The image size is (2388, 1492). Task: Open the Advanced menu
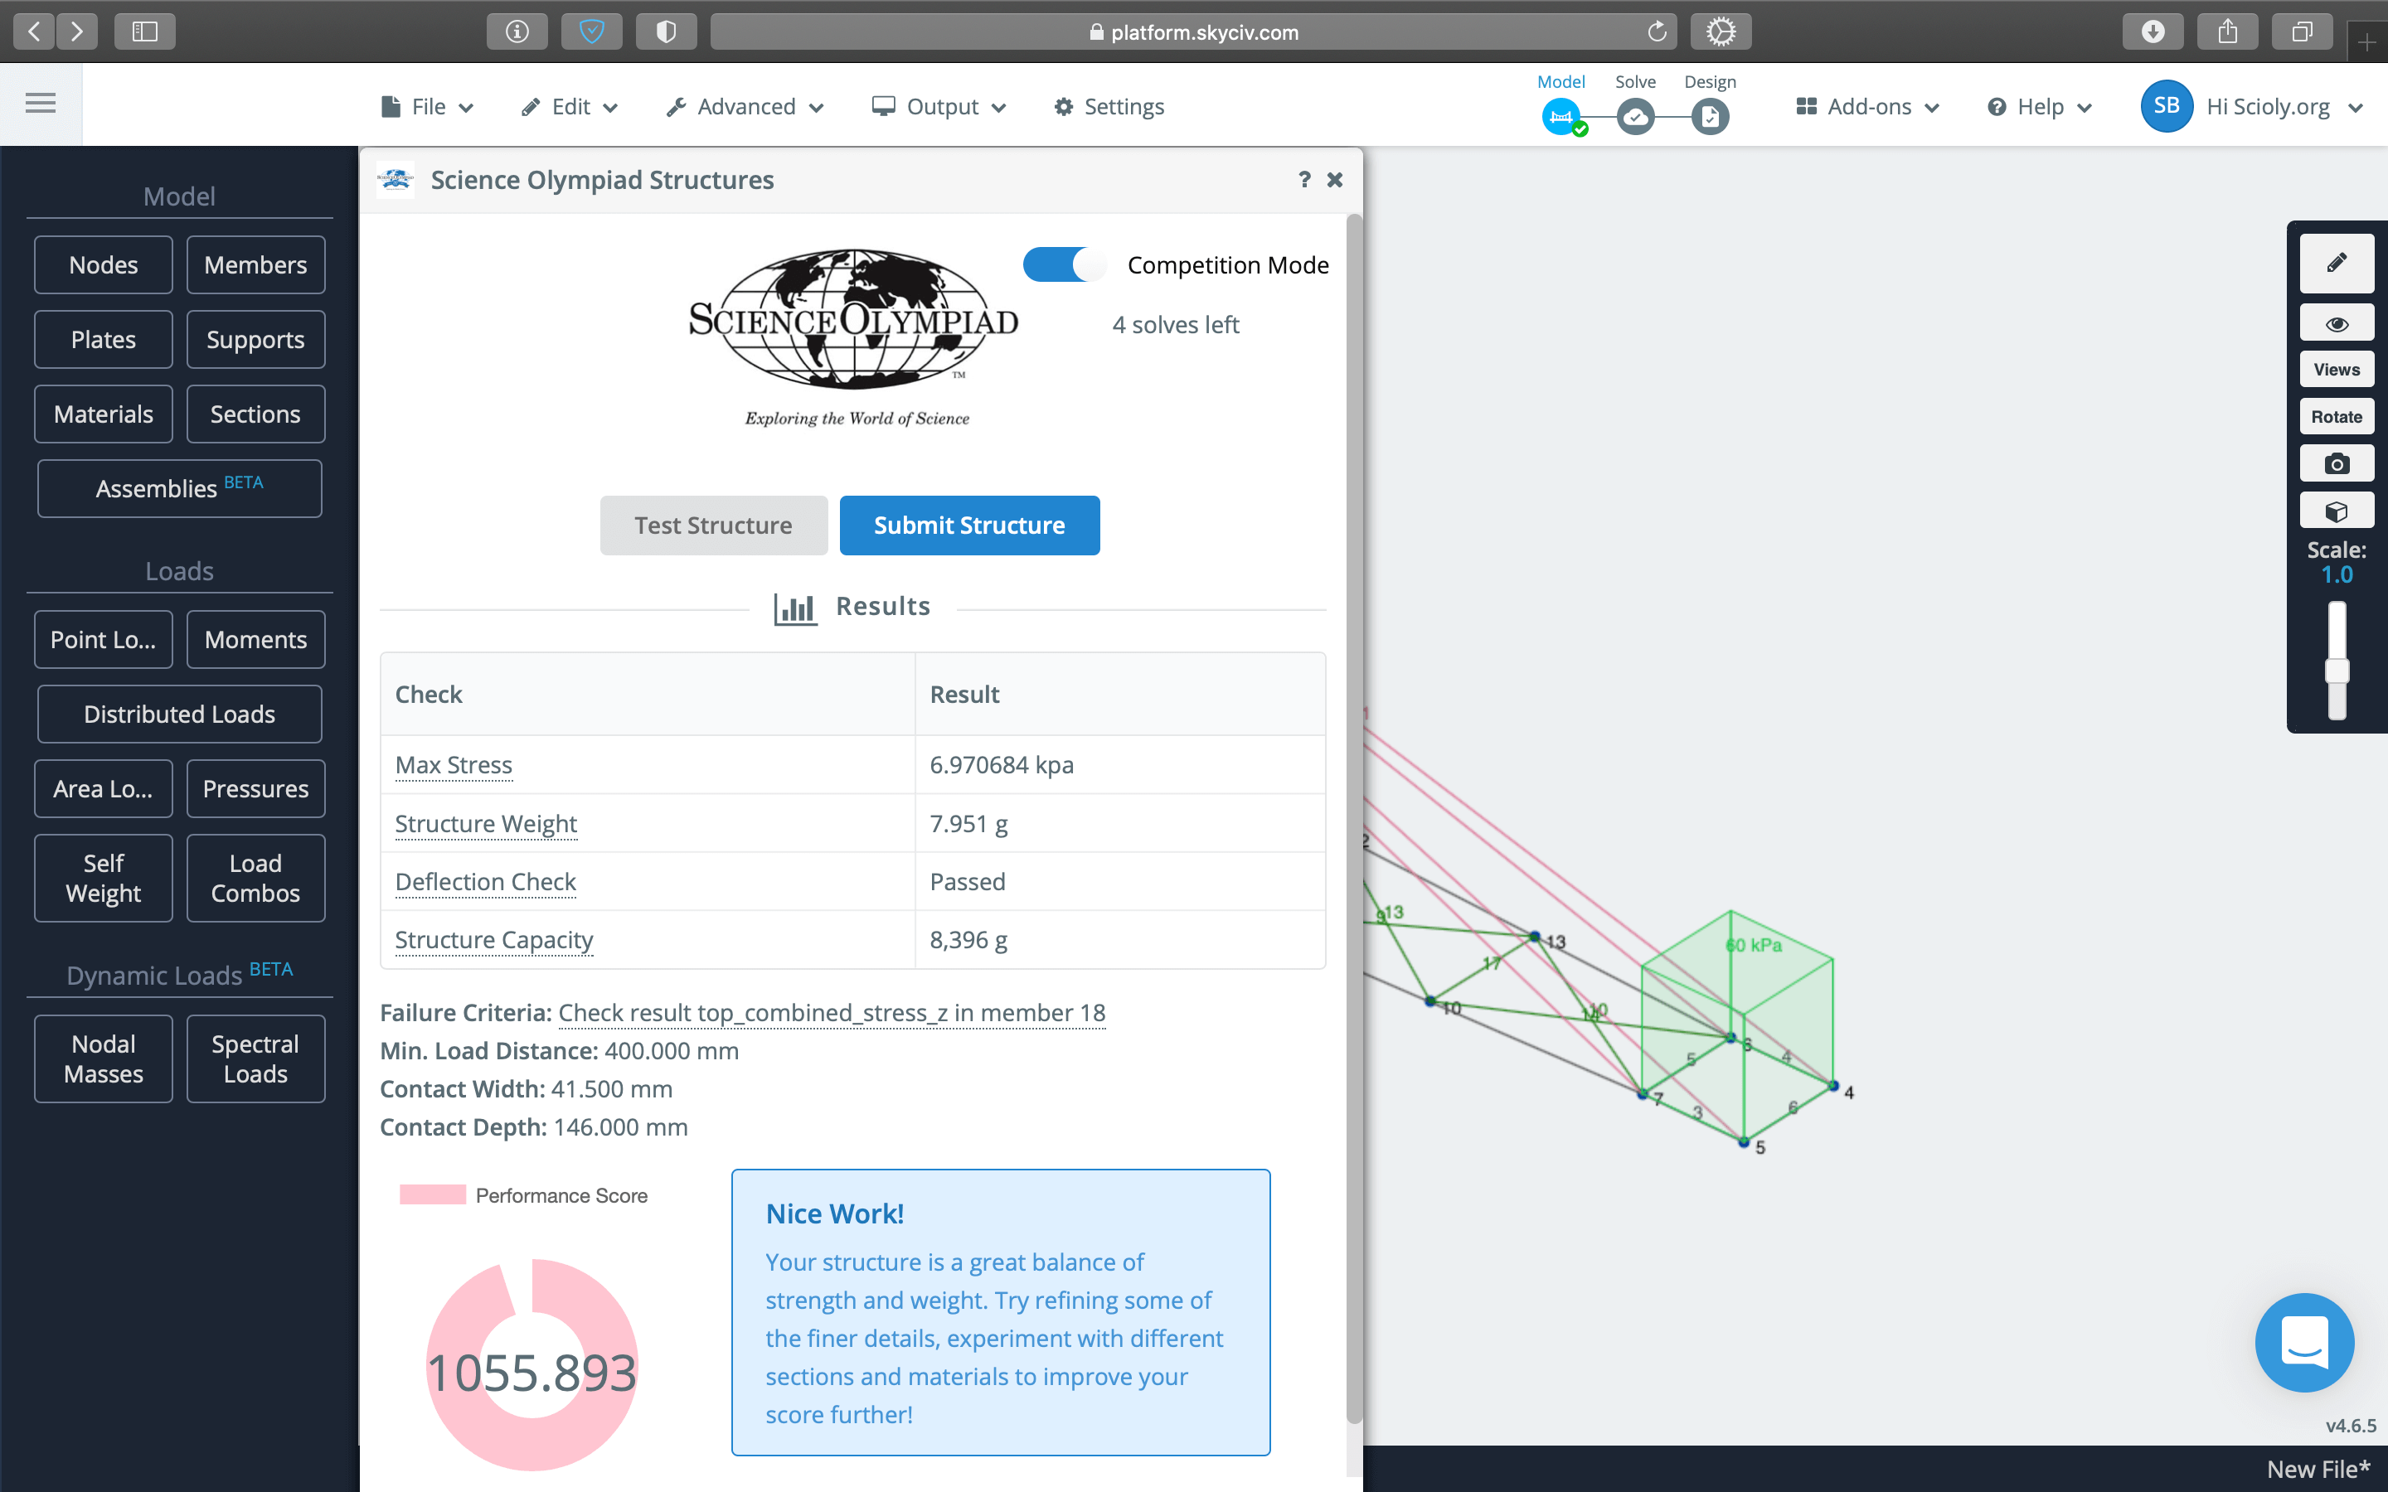point(745,107)
